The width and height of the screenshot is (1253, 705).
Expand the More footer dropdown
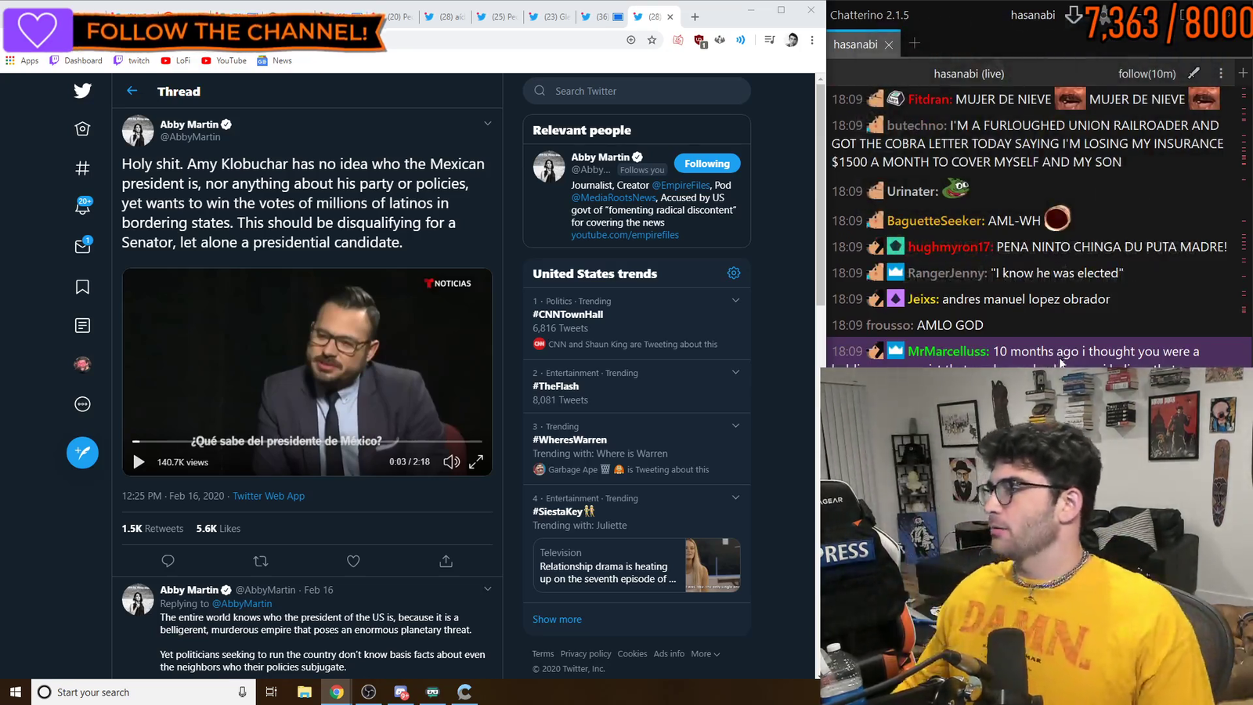(706, 653)
